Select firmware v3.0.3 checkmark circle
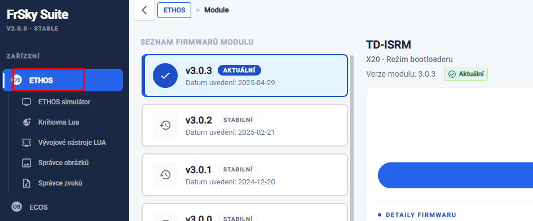 (x=165, y=76)
